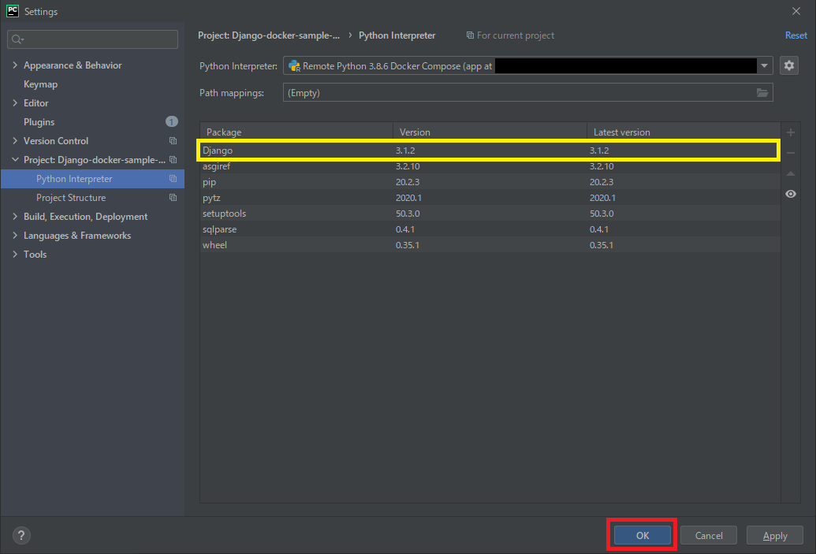Sort by the Latest version column header
Viewport: 816px width, 554px height.
684,132
